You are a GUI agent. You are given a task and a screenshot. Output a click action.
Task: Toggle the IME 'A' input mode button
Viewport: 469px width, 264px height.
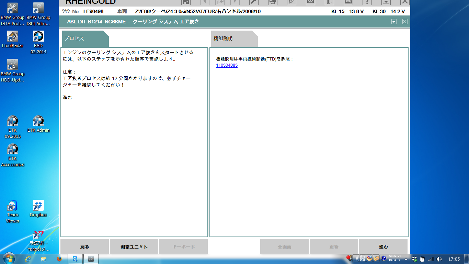point(357,258)
